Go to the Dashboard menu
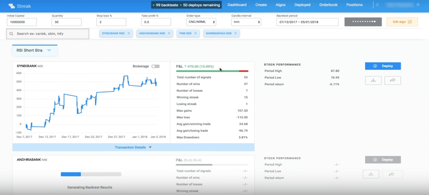The height and width of the screenshot is (195, 429). [237, 5]
